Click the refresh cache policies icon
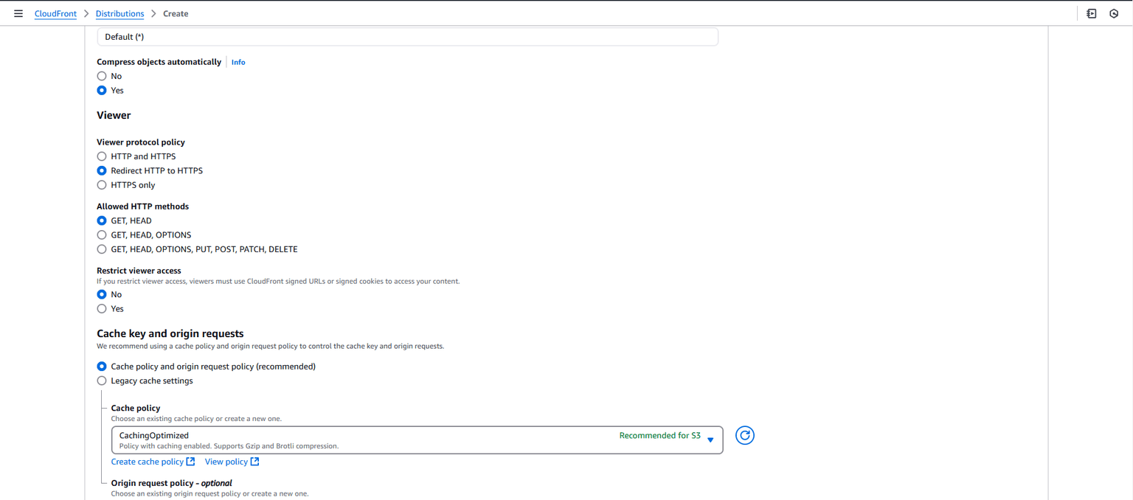 click(x=744, y=436)
